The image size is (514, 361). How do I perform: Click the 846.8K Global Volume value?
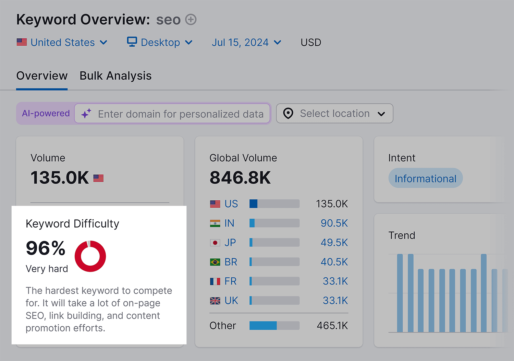240,178
